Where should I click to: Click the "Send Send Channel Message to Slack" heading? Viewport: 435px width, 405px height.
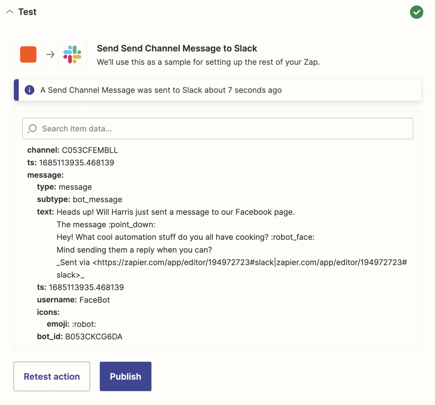coord(177,49)
